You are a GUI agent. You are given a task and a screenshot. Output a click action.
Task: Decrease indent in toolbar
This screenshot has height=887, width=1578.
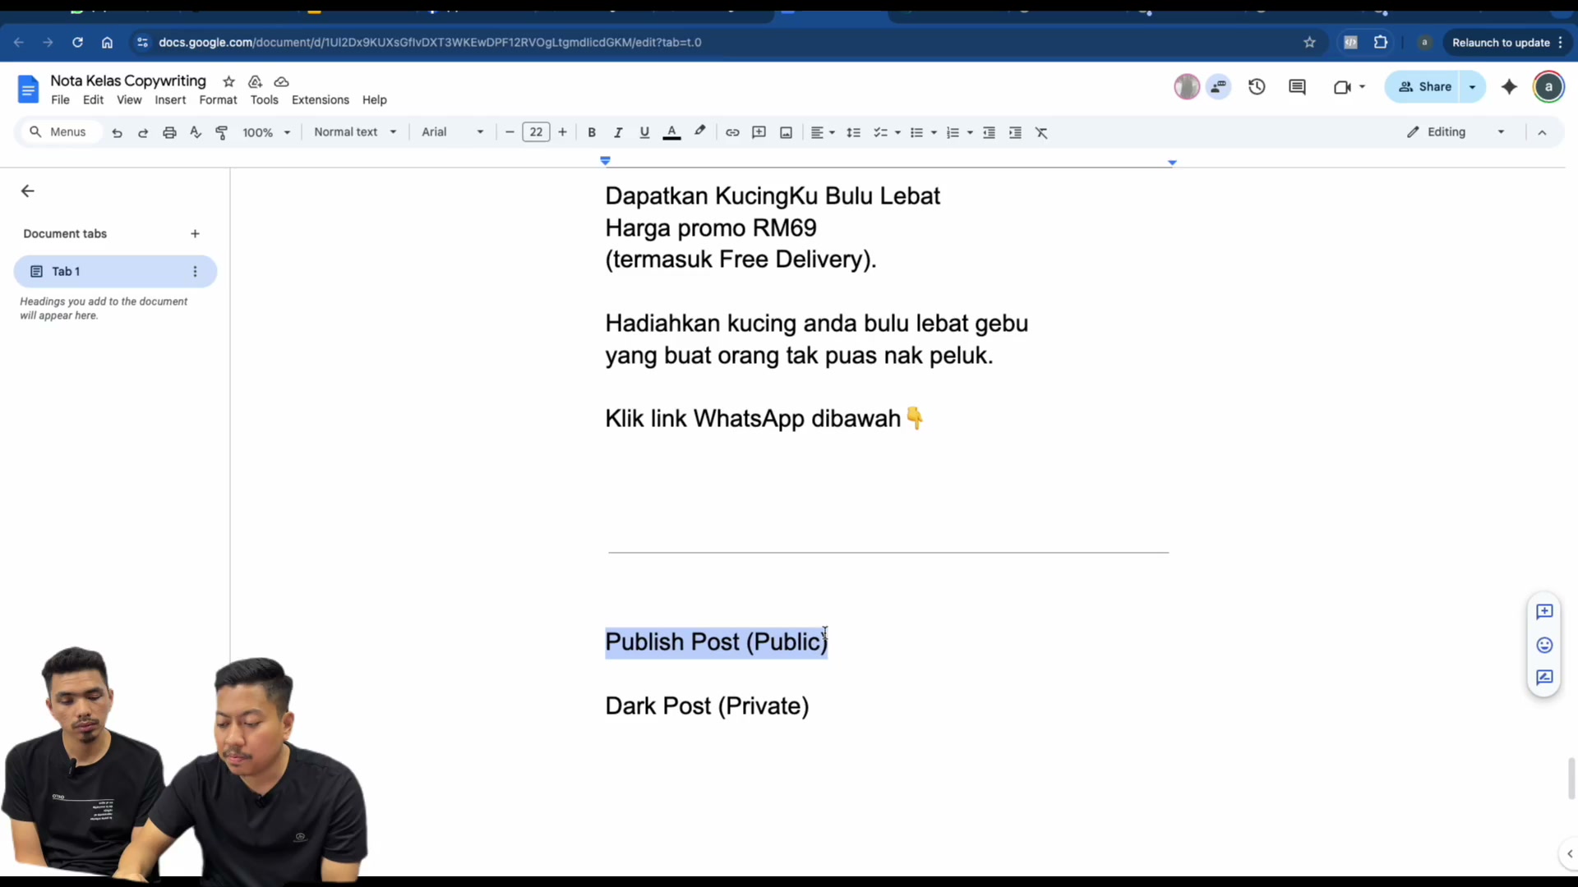989,132
